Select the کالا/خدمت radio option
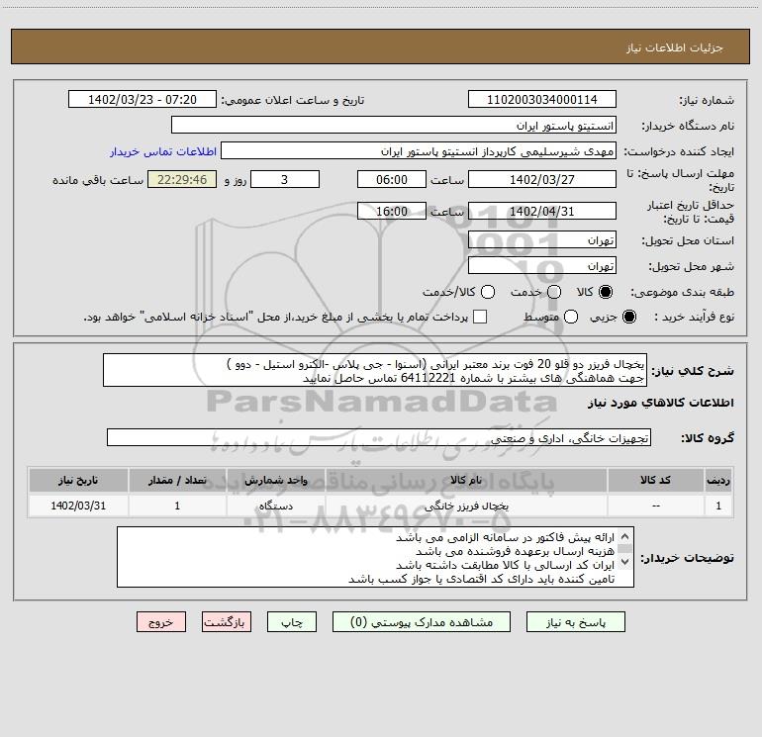The height and width of the screenshot is (737, 762). point(488,292)
